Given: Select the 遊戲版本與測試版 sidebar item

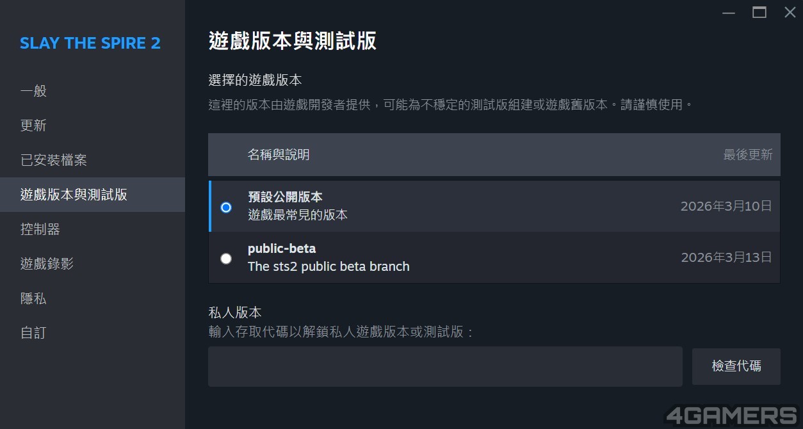Looking at the screenshot, I should point(74,195).
